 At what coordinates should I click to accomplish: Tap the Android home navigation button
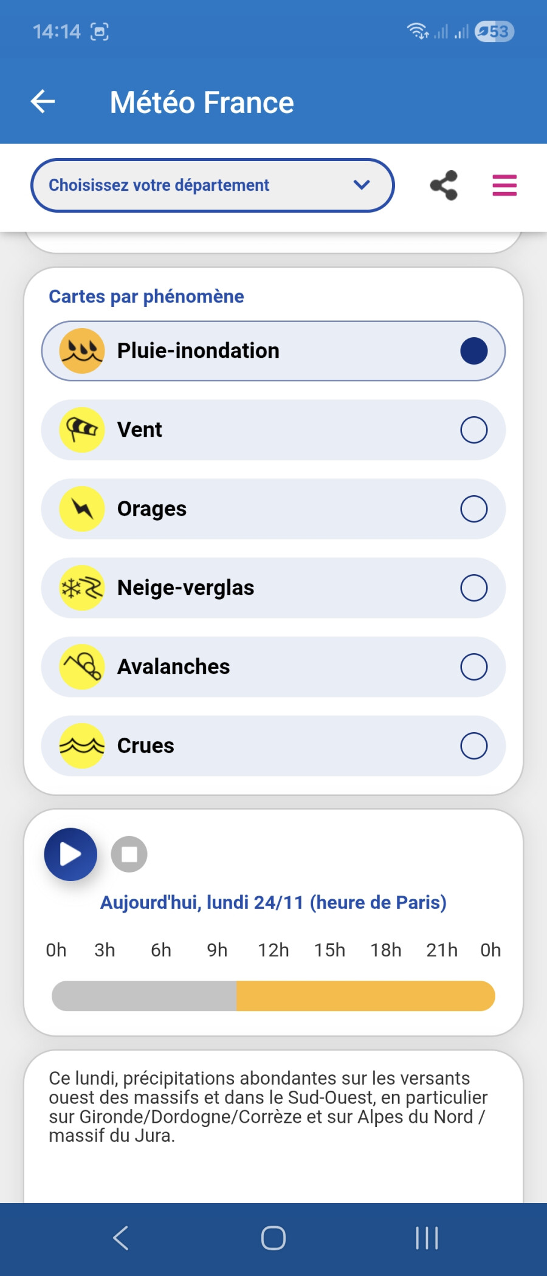[x=273, y=1238]
